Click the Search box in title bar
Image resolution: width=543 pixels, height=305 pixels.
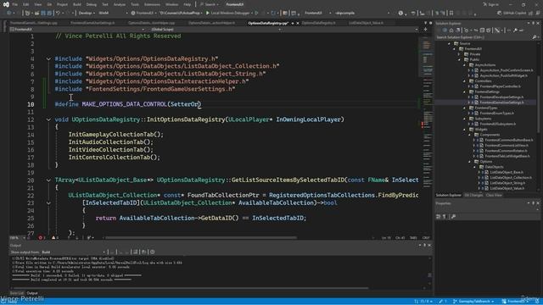coord(210,4)
